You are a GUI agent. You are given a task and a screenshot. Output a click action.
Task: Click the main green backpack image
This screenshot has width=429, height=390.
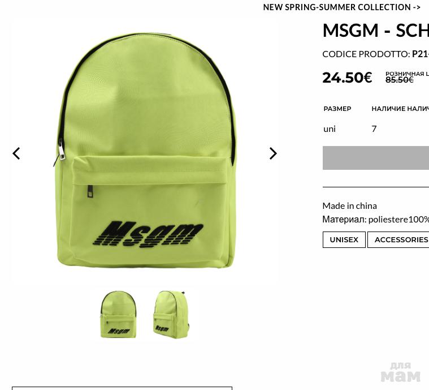(145, 151)
